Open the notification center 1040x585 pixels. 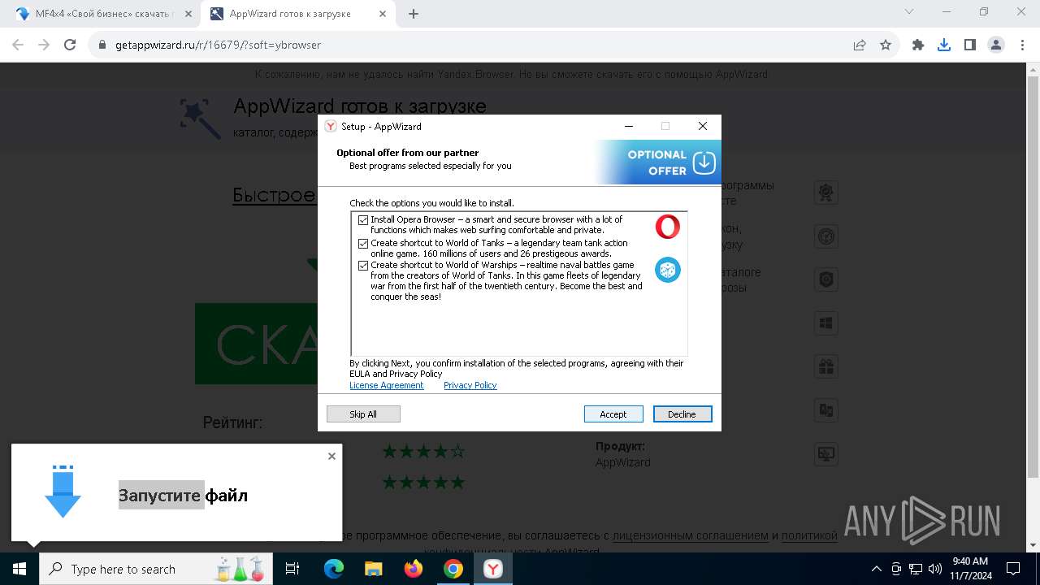click(x=1013, y=569)
